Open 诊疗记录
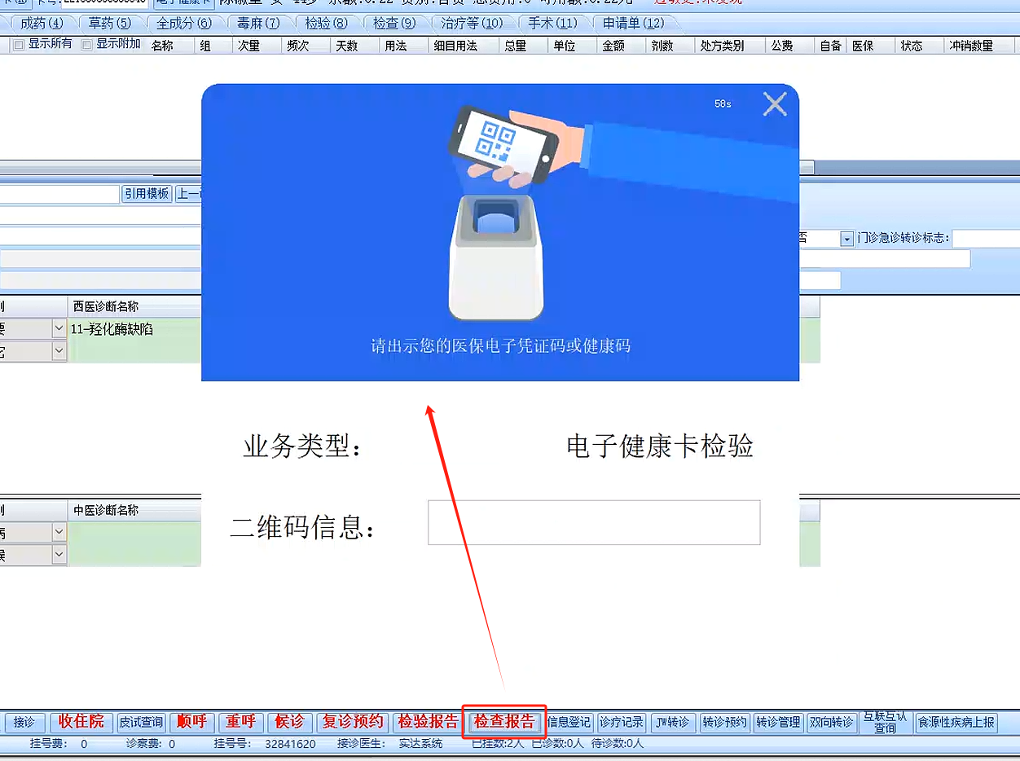Screen dimensions: 1020x761 [x=622, y=722]
